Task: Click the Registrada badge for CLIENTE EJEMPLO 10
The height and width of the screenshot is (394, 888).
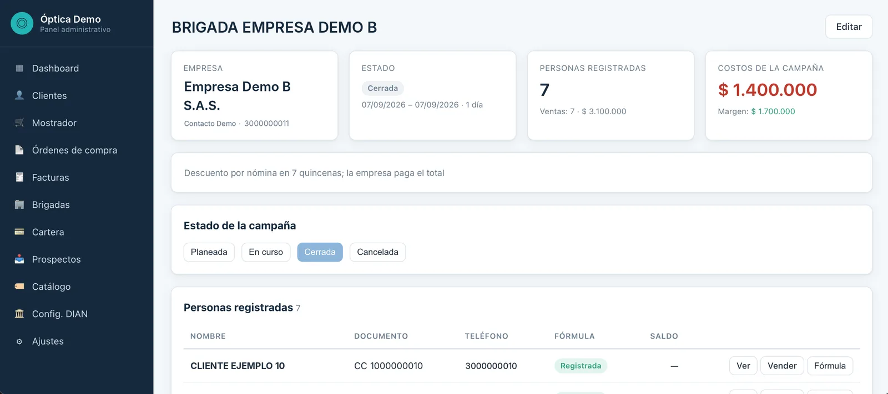Action: 581,366
